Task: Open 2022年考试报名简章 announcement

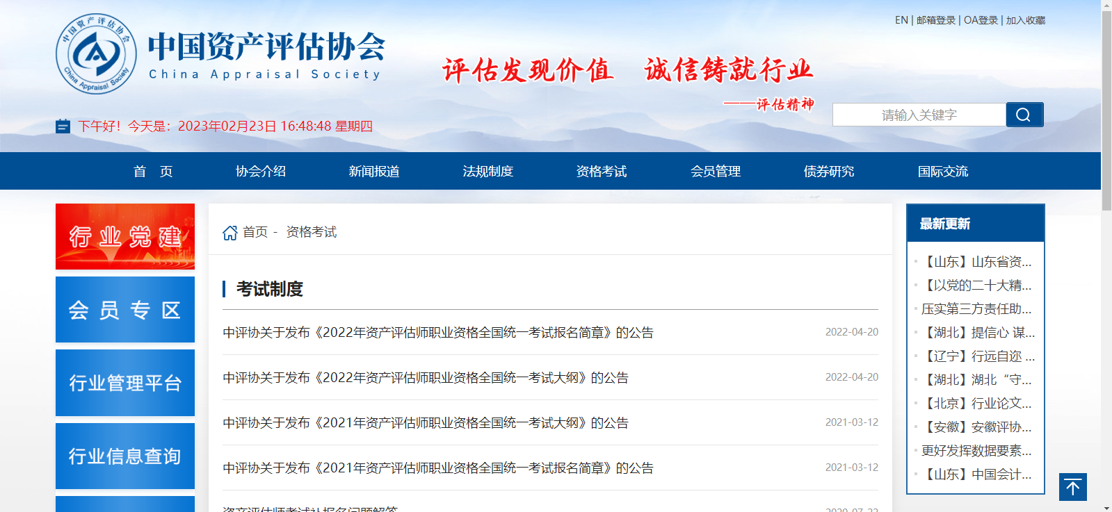Action: (x=438, y=333)
